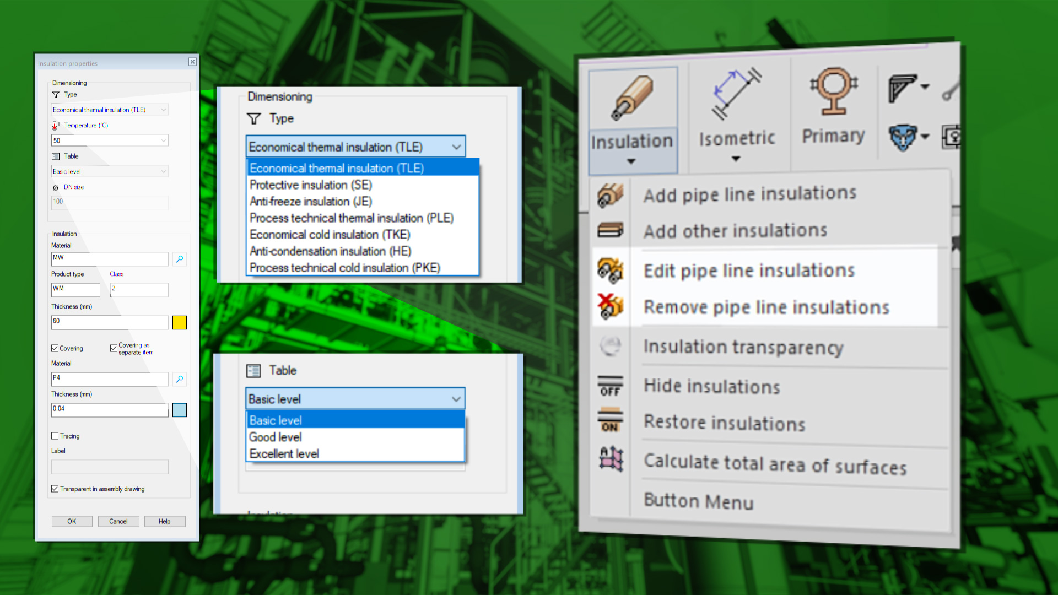Click the yellow insulation color swatch
This screenshot has width=1058, height=595.
tap(180, 322)
